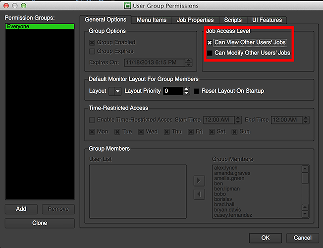The image size is (323, 248).
Task: Confirm with the OK button
Action: click(266, 238)
